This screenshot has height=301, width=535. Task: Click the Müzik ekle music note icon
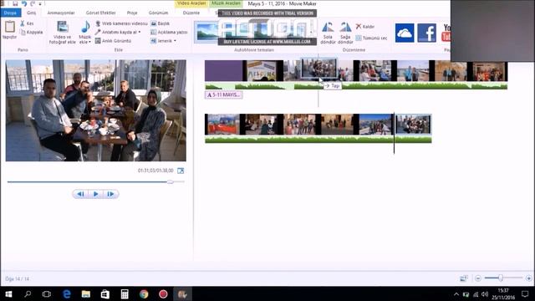[85, 27]
